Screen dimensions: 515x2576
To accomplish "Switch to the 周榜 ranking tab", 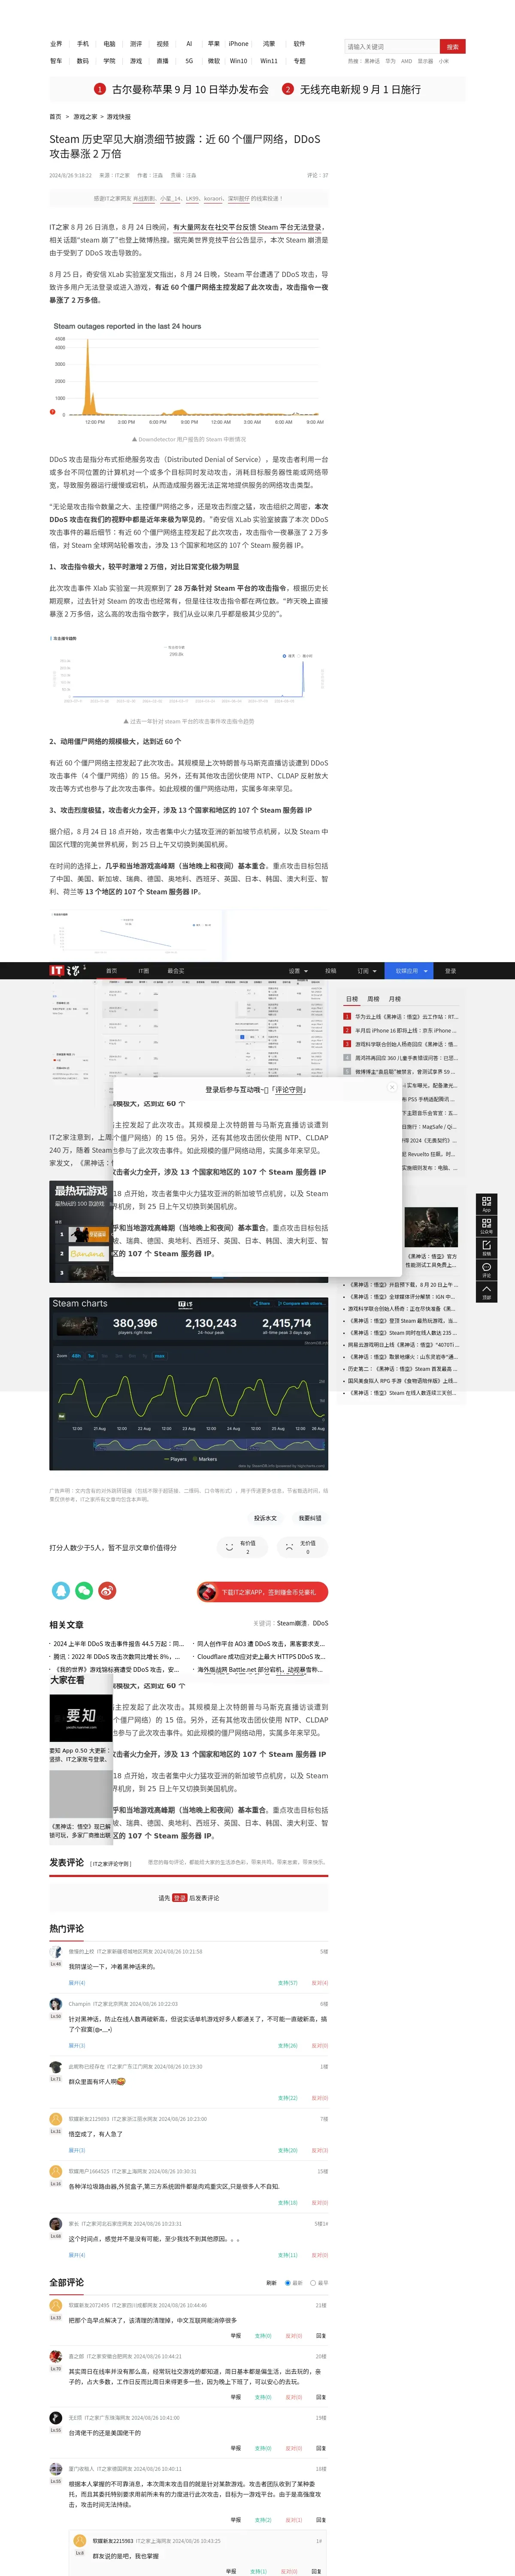I will tap(373, 999).
